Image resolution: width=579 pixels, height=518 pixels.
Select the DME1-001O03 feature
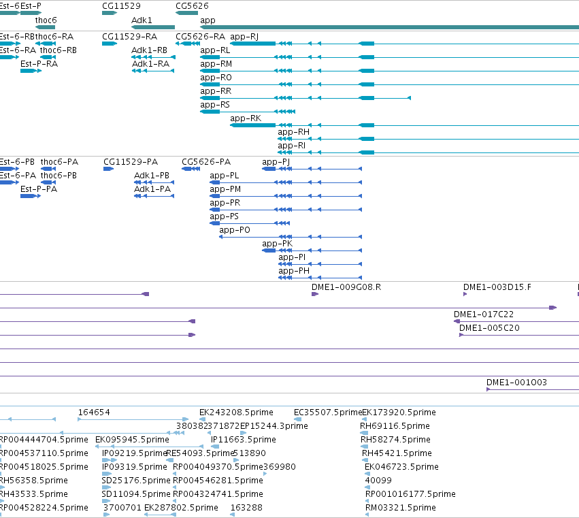coord(516,383)
